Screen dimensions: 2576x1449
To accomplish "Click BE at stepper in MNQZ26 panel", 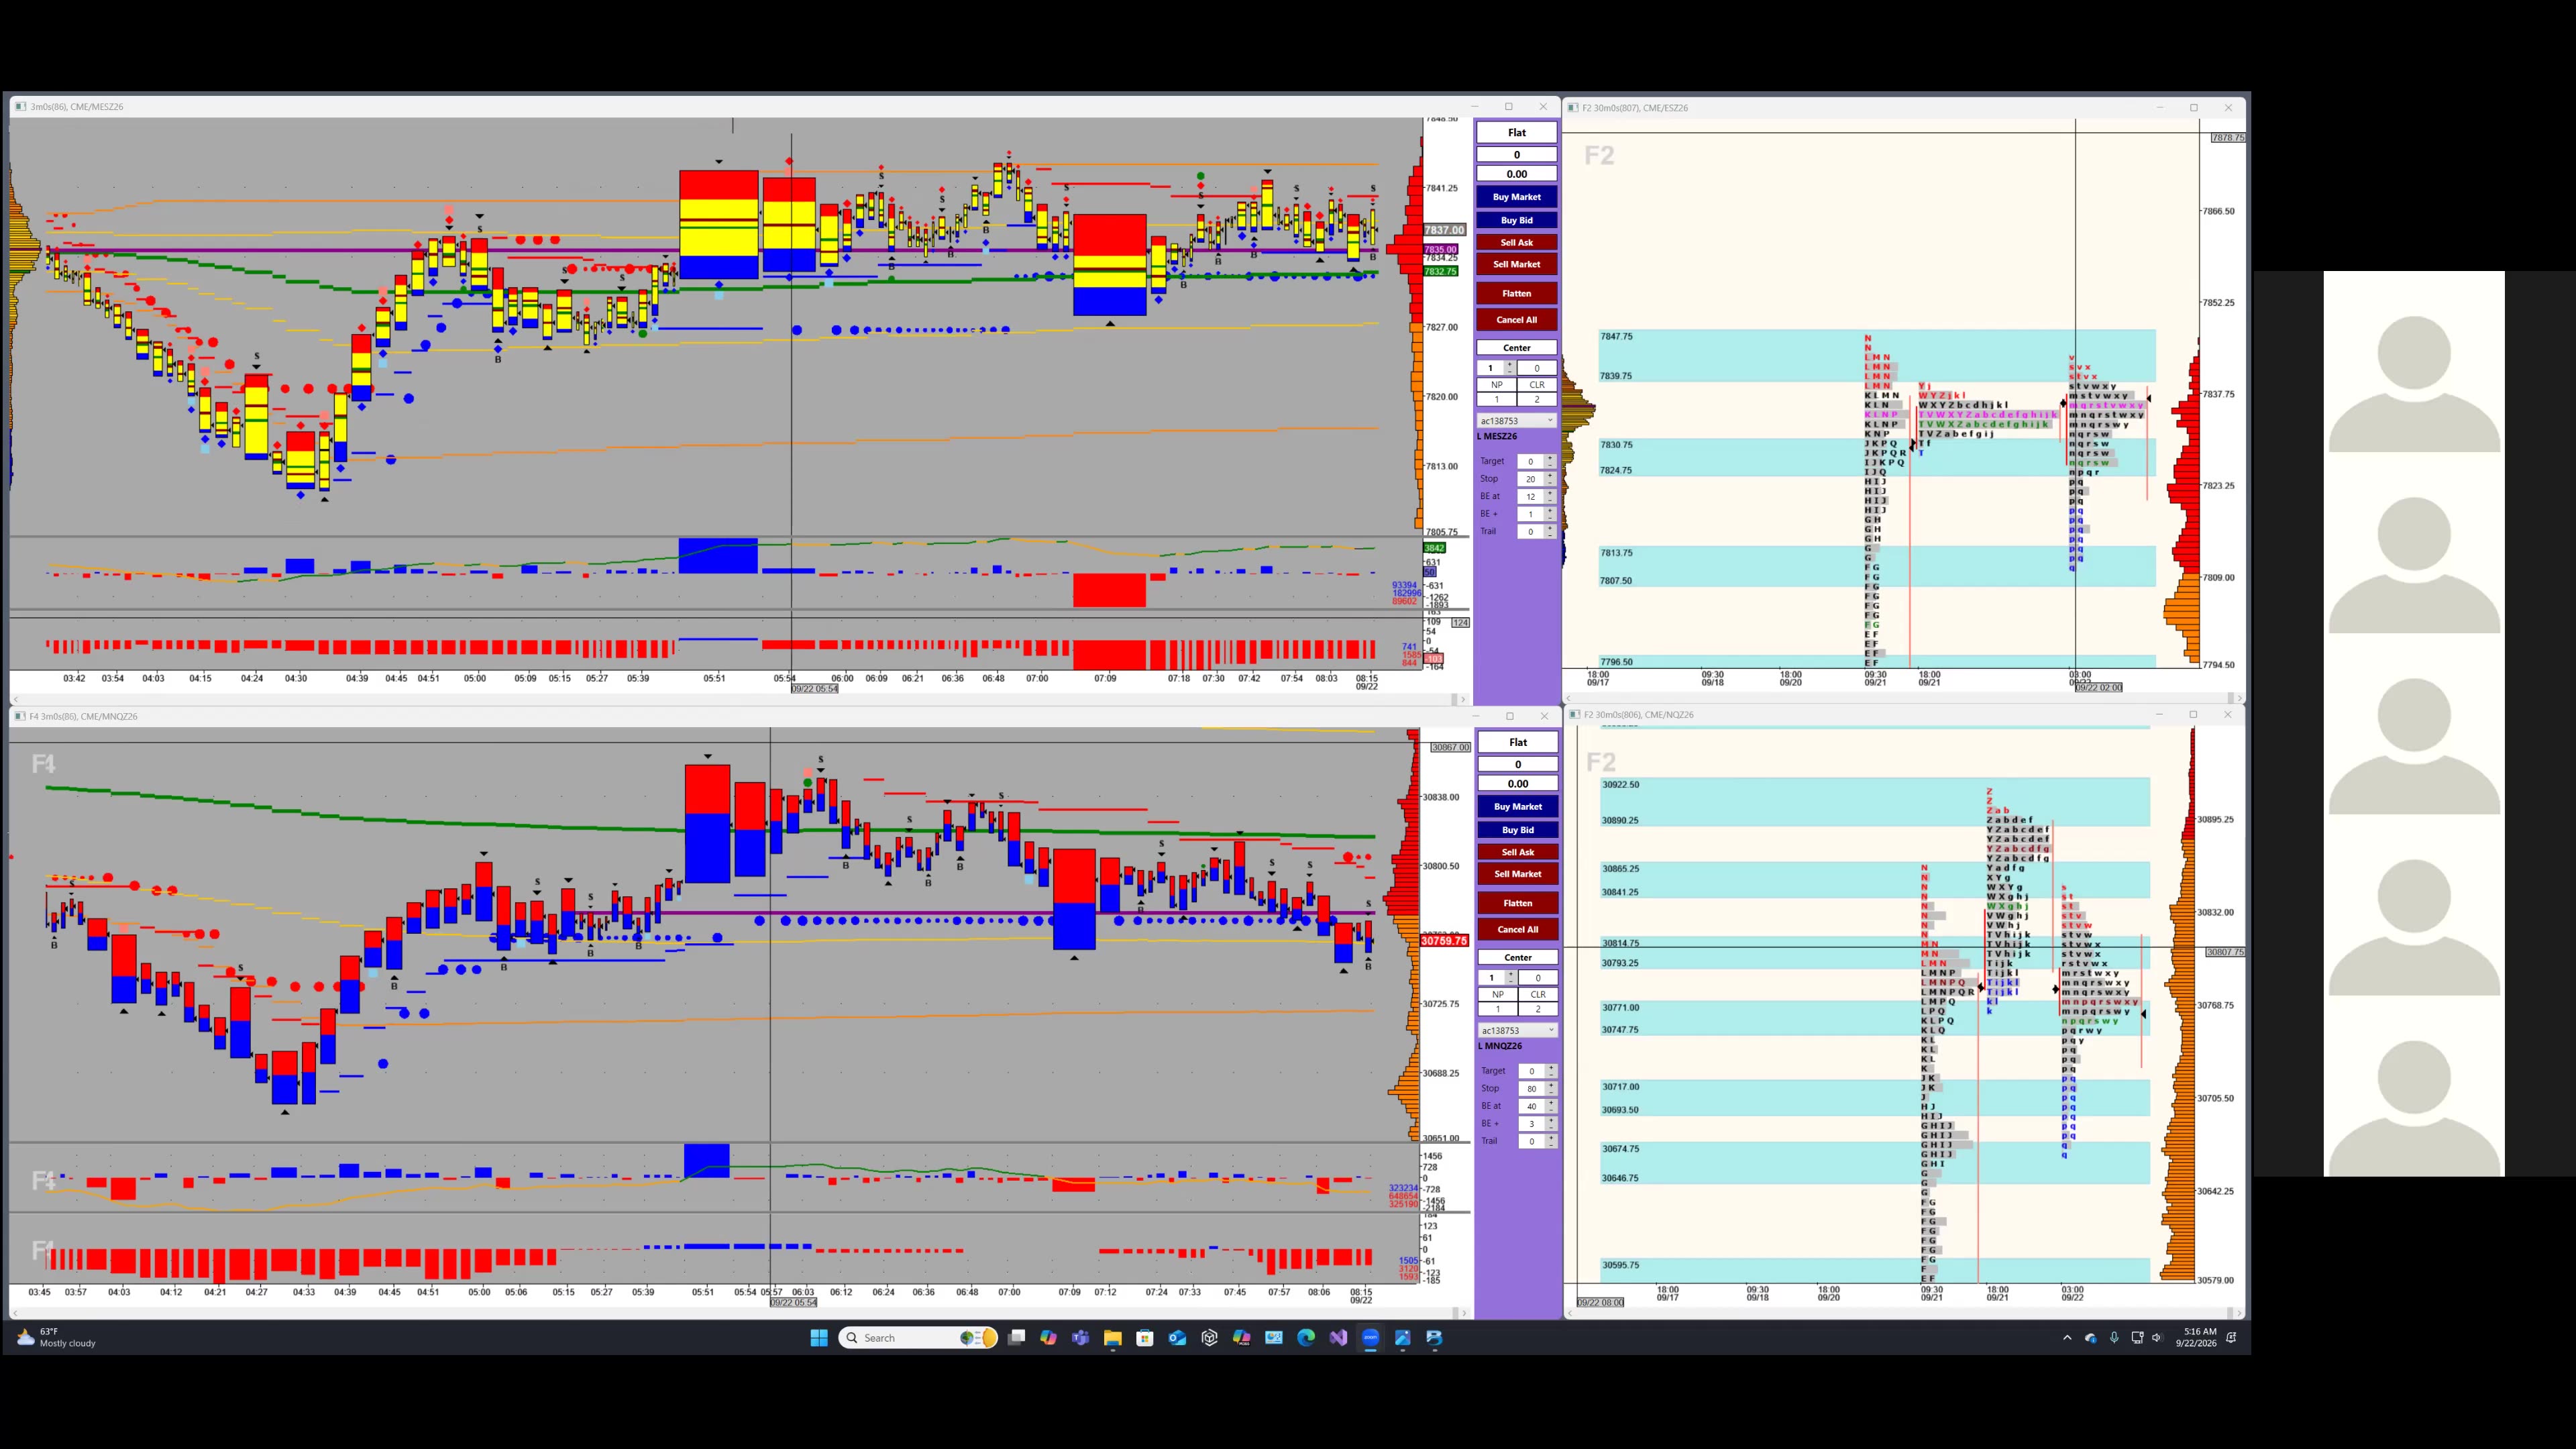I will [x=1551, y=1106].
